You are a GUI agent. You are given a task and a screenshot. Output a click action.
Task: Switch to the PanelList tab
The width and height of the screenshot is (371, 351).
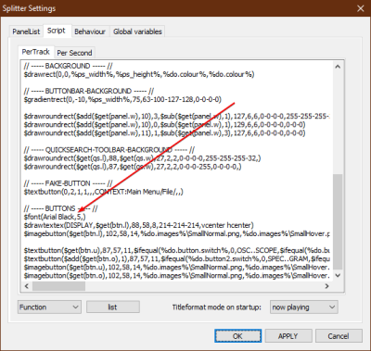(x=26, y=31)
